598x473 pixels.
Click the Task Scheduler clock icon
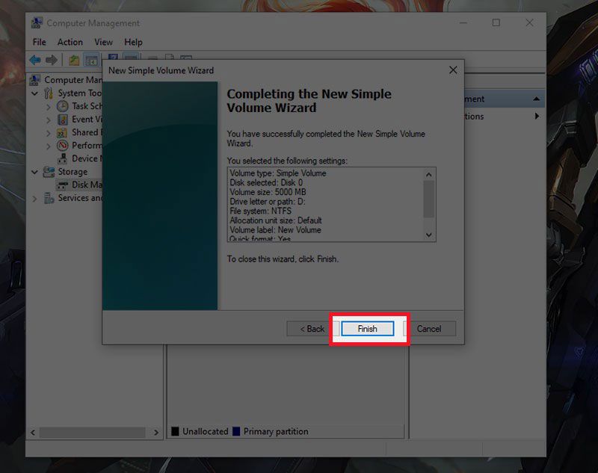[x=63, y=106]
